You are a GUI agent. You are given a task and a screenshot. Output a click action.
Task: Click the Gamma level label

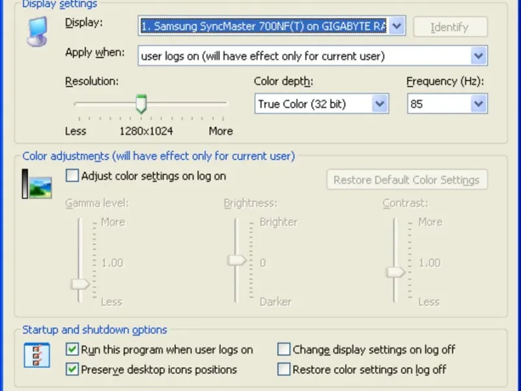coord(96,203)
